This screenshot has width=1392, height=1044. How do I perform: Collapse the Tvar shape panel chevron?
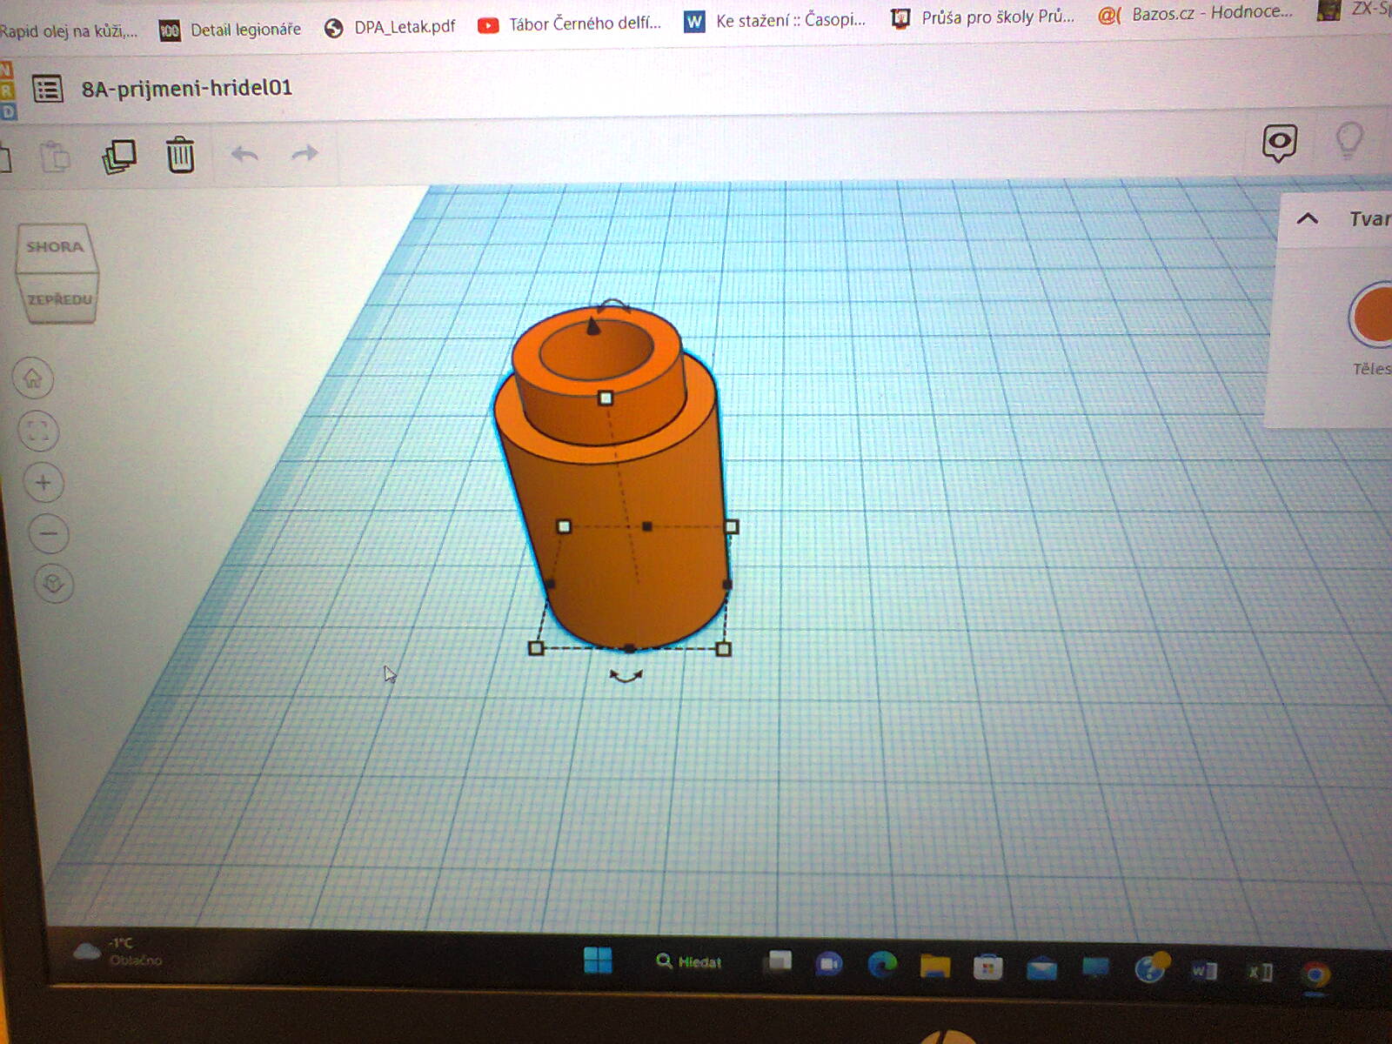tap(1307, 218)
